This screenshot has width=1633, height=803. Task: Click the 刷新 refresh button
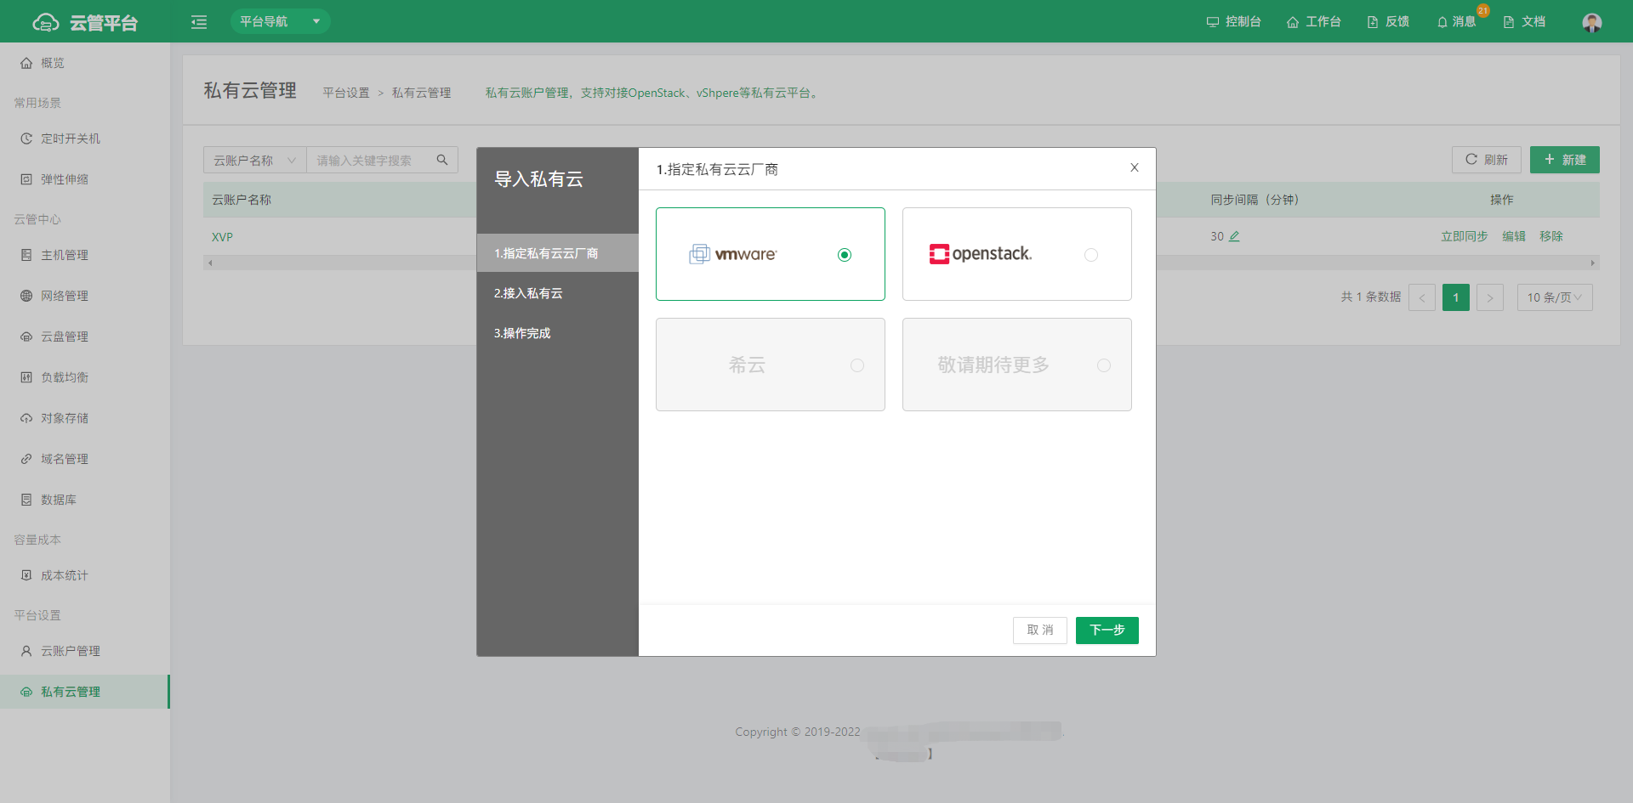pos(1486,160)
